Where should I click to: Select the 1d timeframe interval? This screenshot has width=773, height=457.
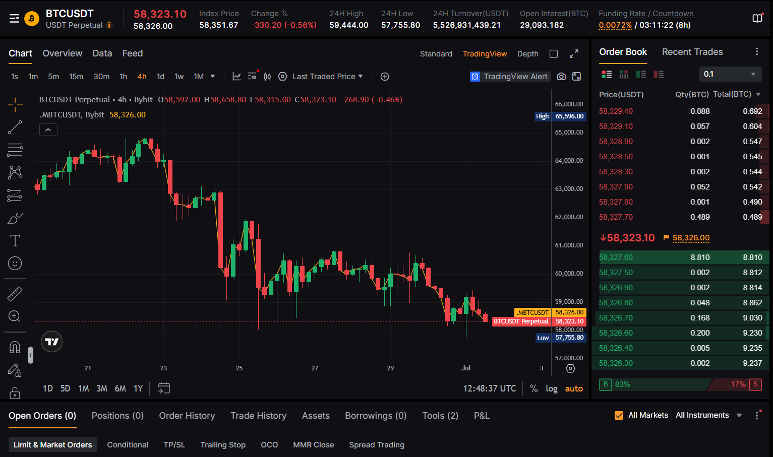point(160,77)
